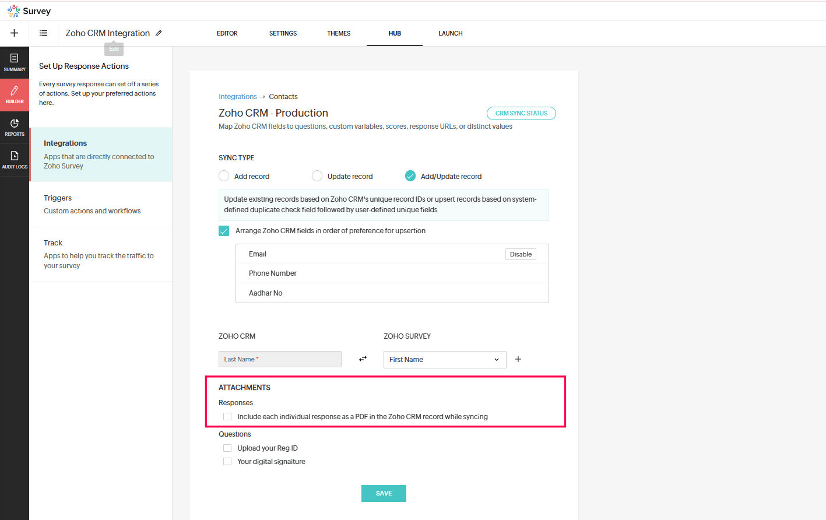Open the Track section in side panel
Screen dimensions: 826x520
click(101, 254)
